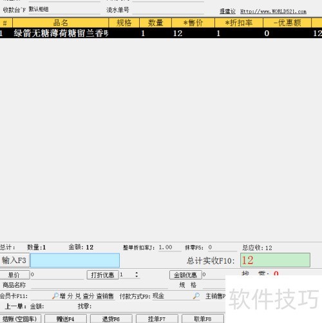Screen dimensions: 322x323
Task: Click the green 总计实收F10 amount field
Action: pos(275,260)
